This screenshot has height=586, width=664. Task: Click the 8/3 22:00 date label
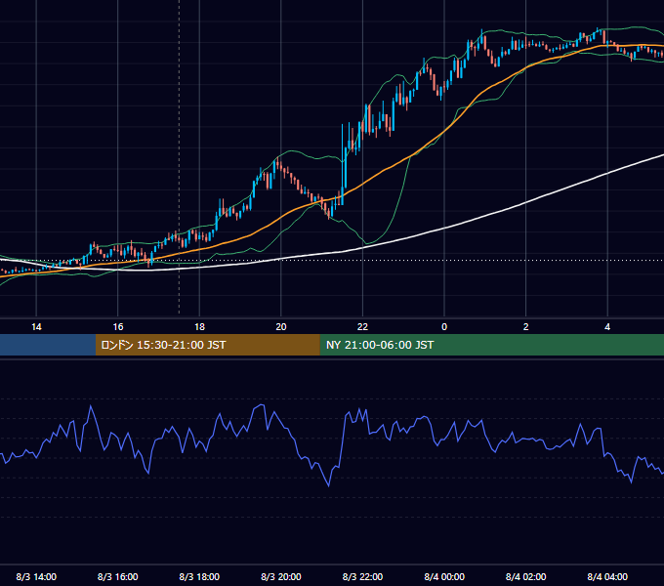362,576
